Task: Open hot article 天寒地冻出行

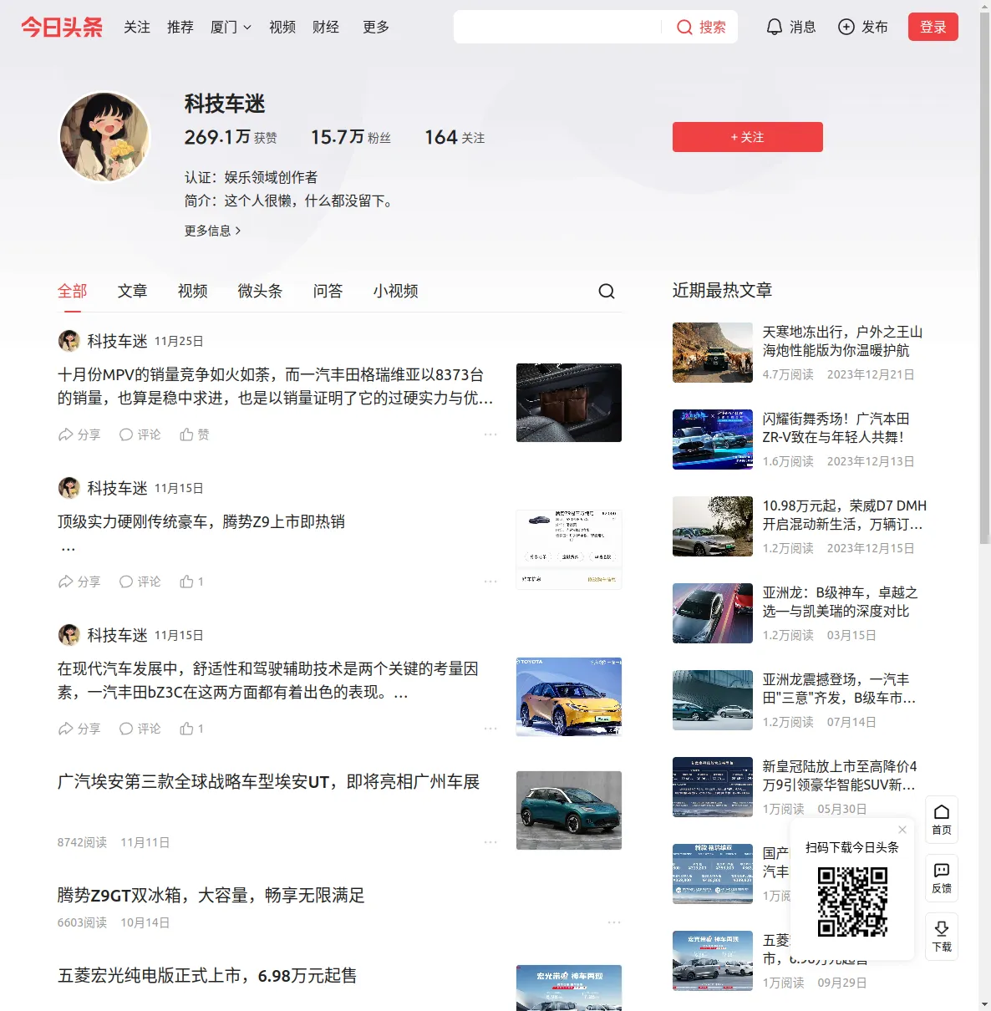Action: pos(843,341)
